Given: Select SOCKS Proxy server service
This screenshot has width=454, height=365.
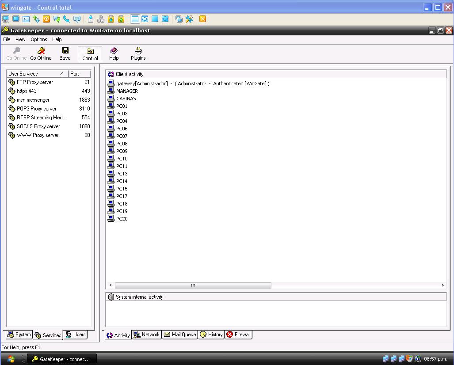Looking at the screenshot, I should [49, 126].
